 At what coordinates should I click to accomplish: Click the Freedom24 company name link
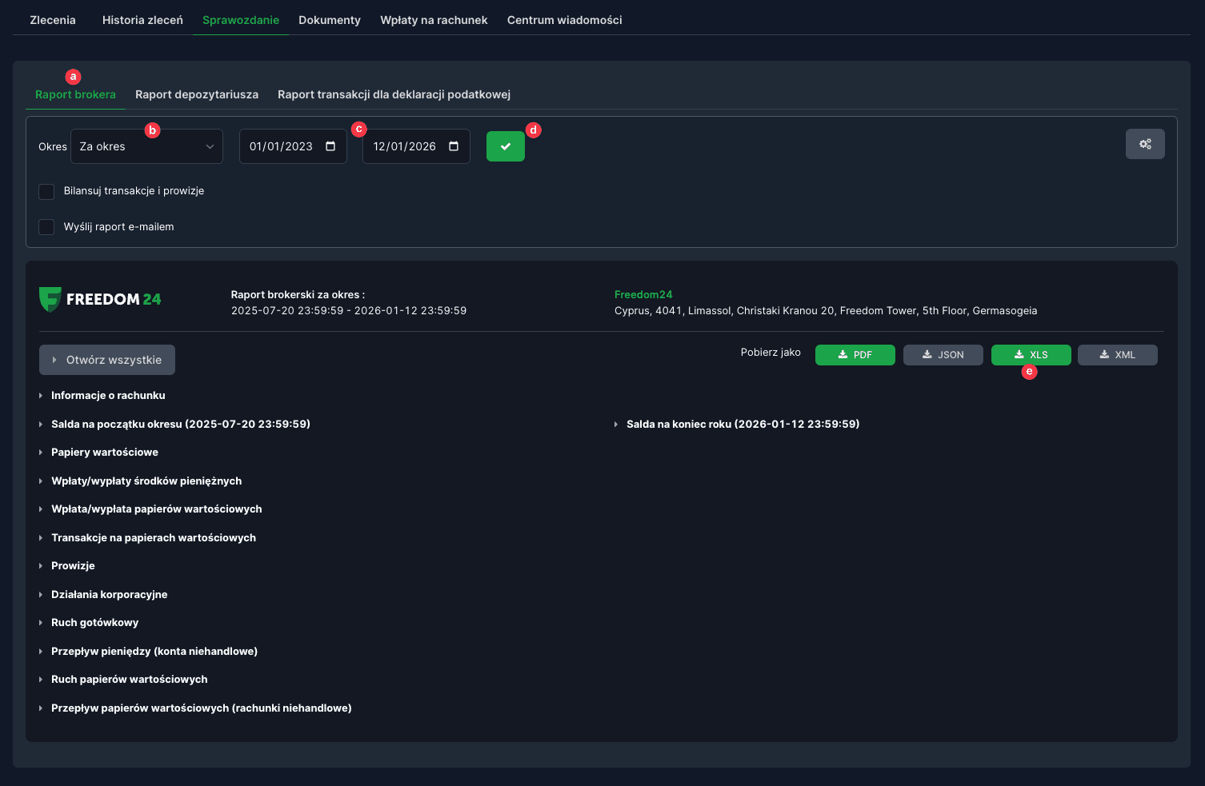(643, 295)
